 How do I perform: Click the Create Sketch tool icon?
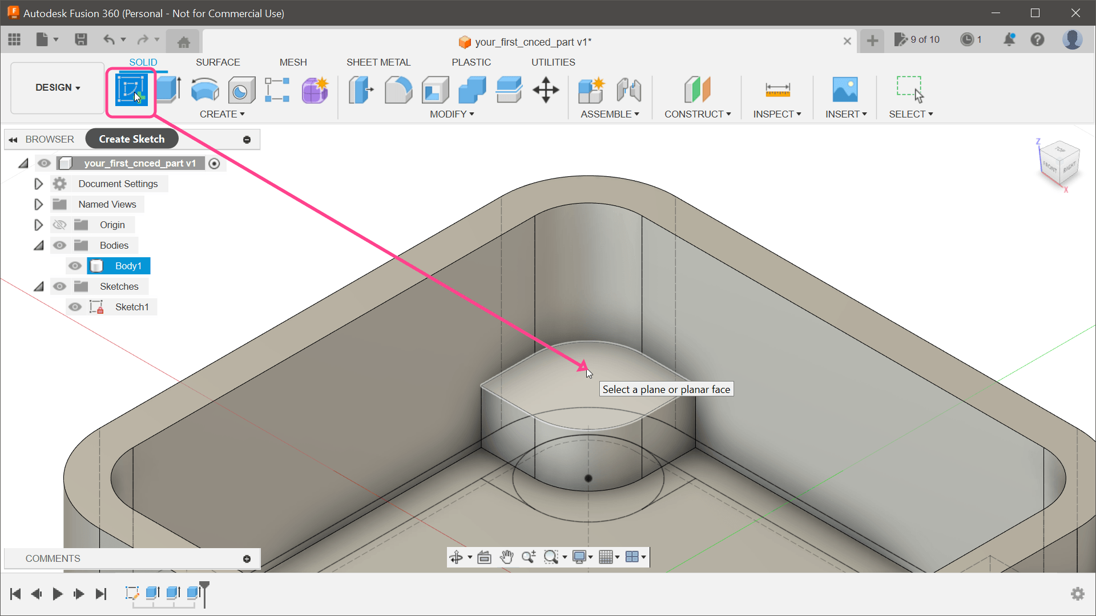[x=131, y=90]
